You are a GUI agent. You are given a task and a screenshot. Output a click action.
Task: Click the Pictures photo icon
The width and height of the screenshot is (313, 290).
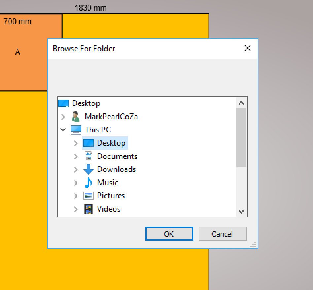coord(88,196)
